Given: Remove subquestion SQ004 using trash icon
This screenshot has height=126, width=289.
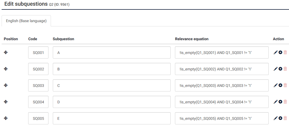Looking at the screenshot, I should pos(285,102).
